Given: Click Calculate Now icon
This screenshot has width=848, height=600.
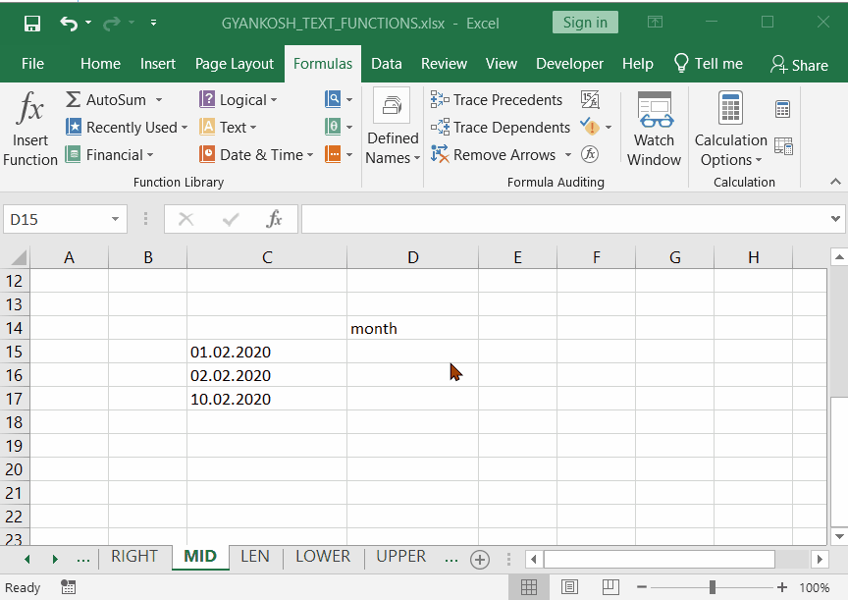Looking at the screenshot, I should point(782,109).
